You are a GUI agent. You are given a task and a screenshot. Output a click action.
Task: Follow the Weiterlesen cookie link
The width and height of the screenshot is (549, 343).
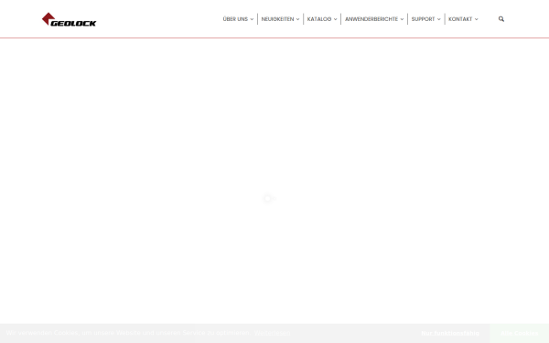point(272,333)
